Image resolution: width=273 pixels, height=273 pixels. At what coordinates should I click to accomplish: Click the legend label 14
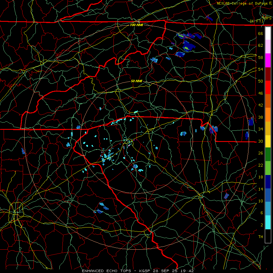tap(261, 189)
